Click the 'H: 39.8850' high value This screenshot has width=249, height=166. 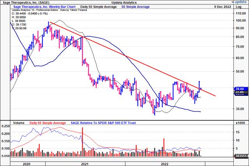pos(19,17)
